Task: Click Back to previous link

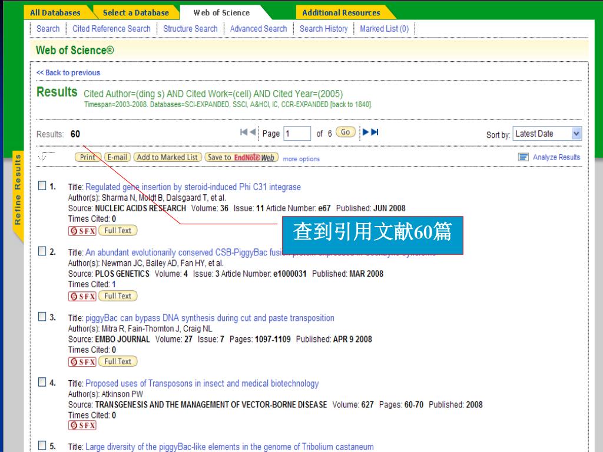Action: point(68,72)
